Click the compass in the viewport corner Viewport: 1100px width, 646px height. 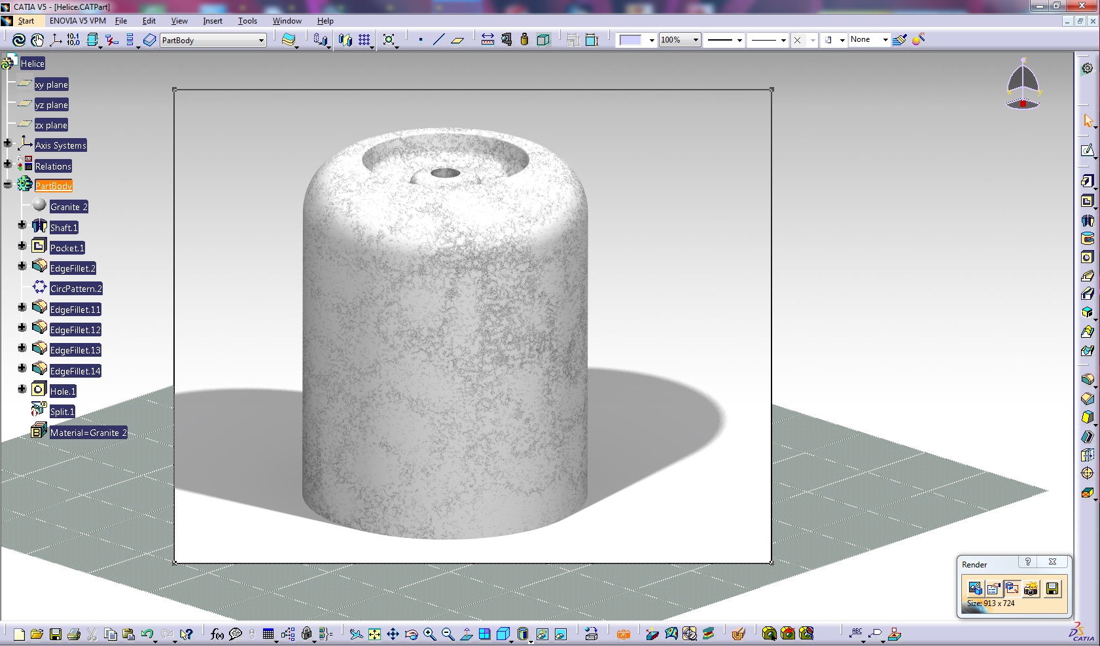pos(1023,84)
